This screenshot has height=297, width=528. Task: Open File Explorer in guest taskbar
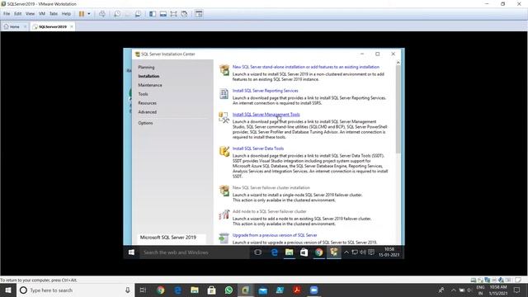point(289,252)
